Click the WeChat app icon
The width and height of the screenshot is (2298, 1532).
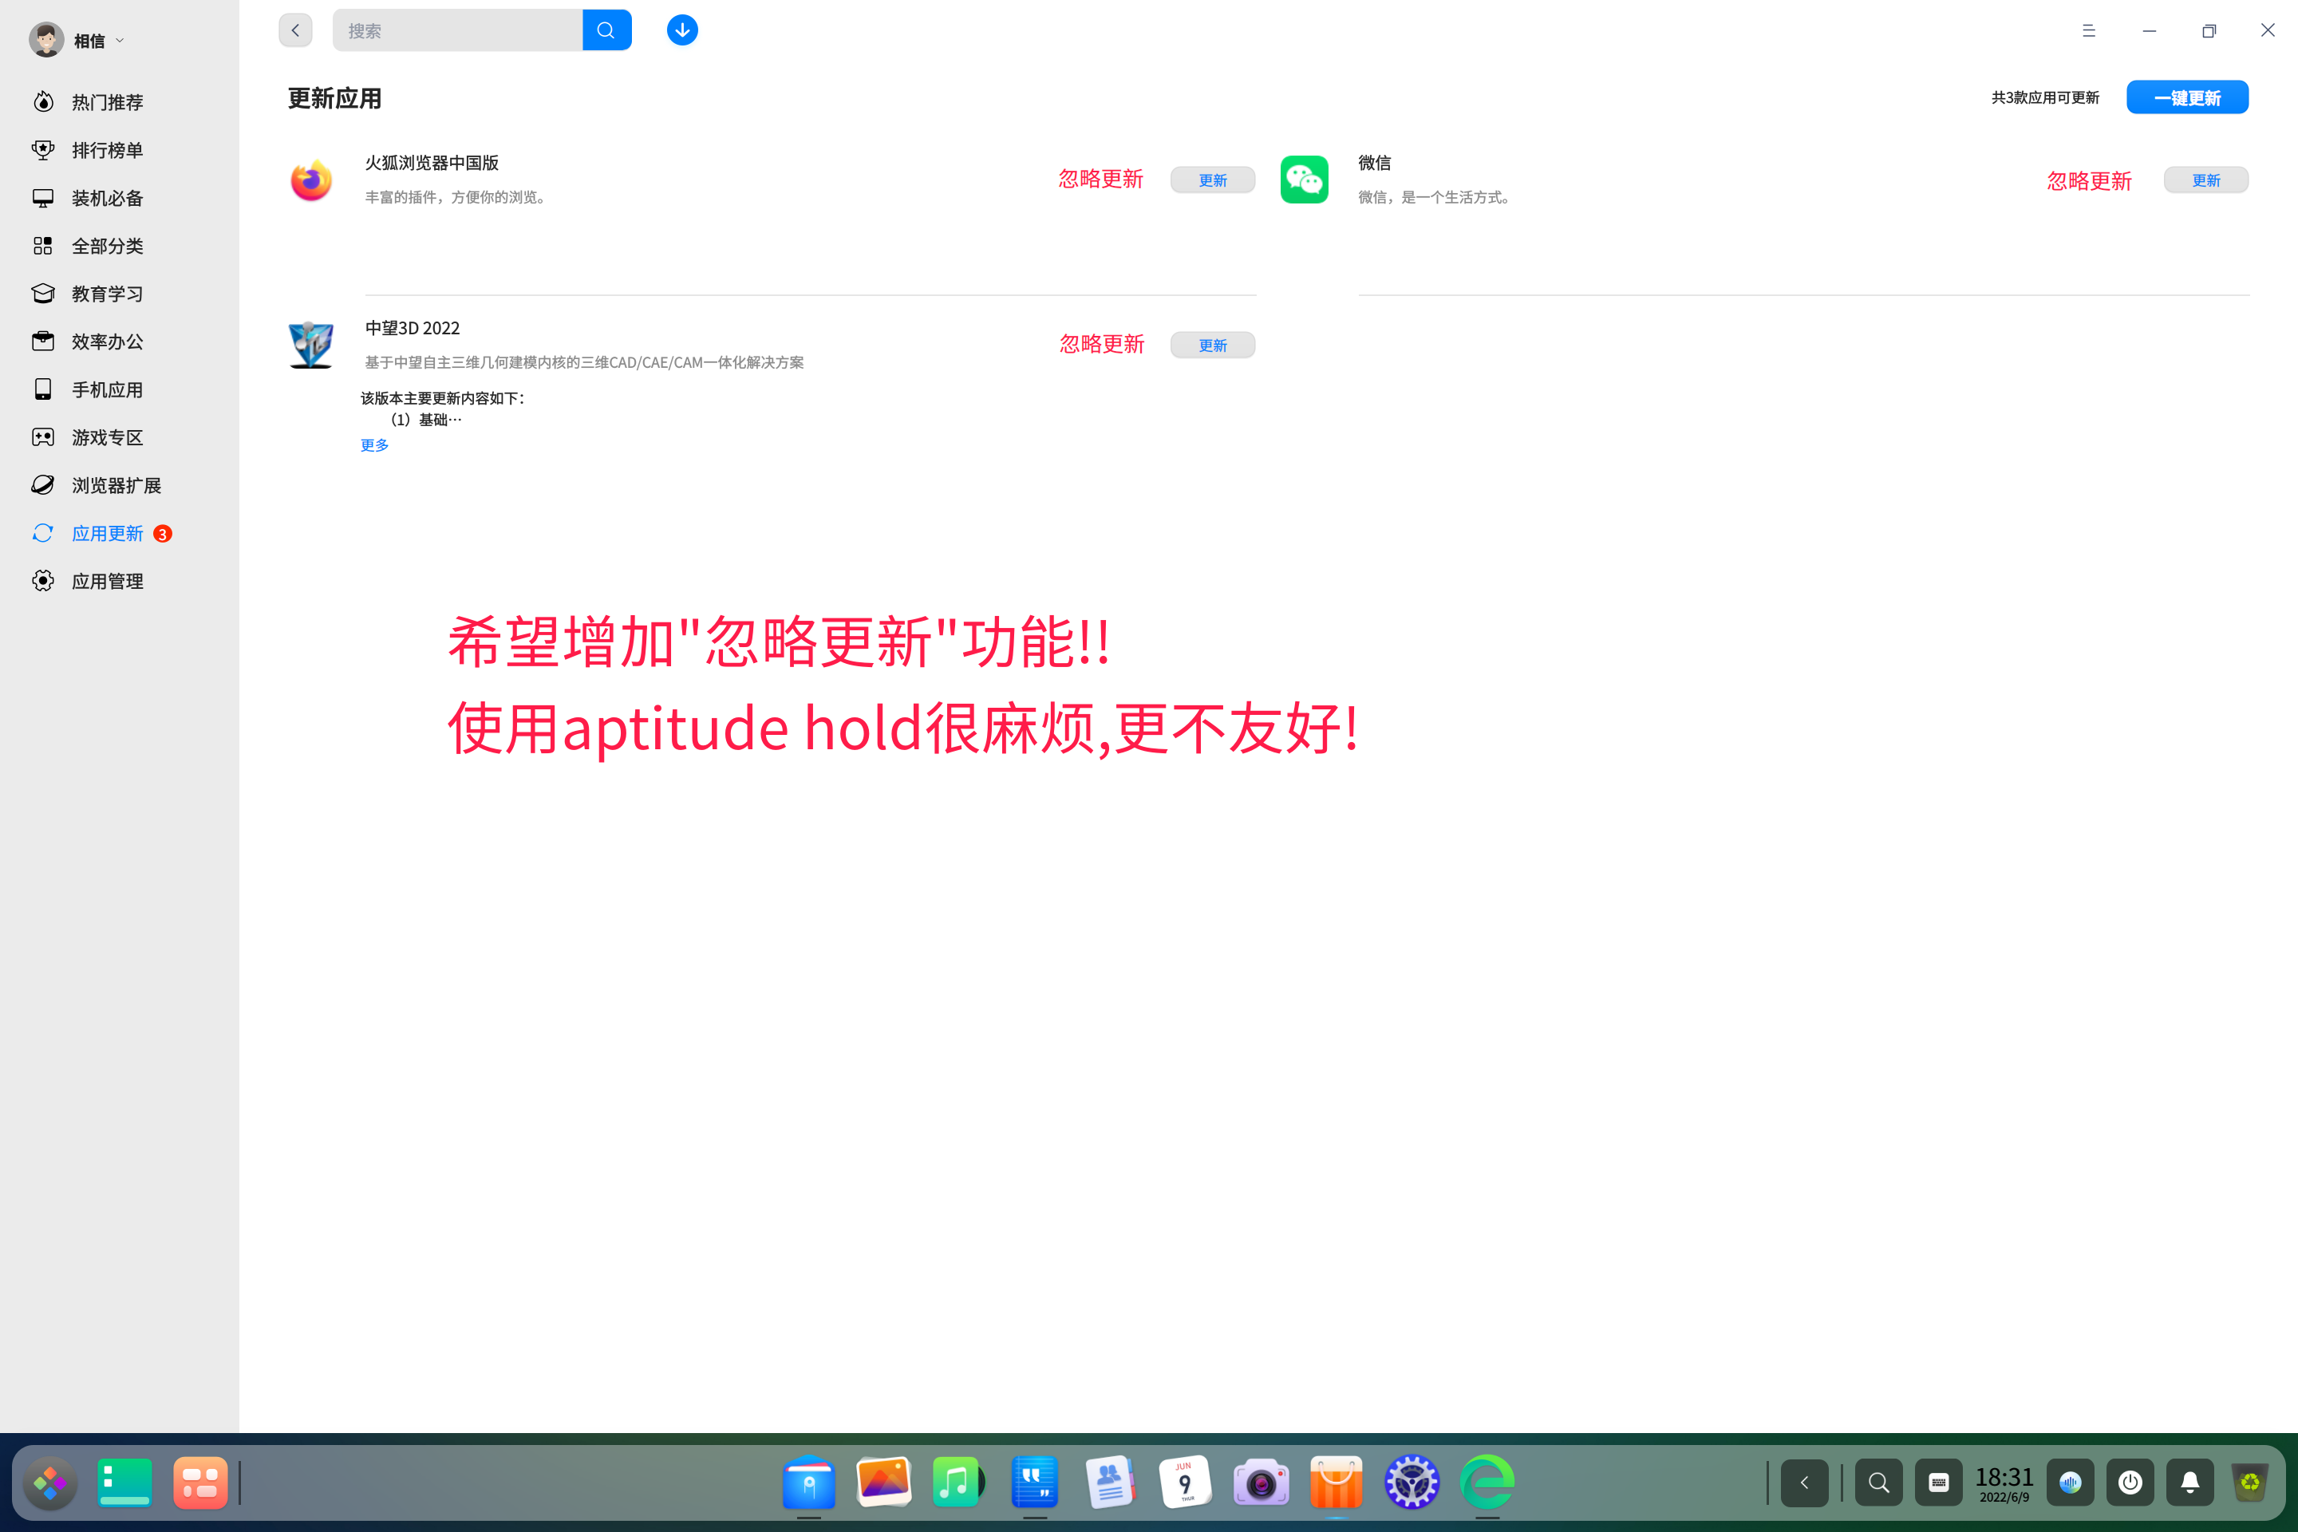[1303, 180]
